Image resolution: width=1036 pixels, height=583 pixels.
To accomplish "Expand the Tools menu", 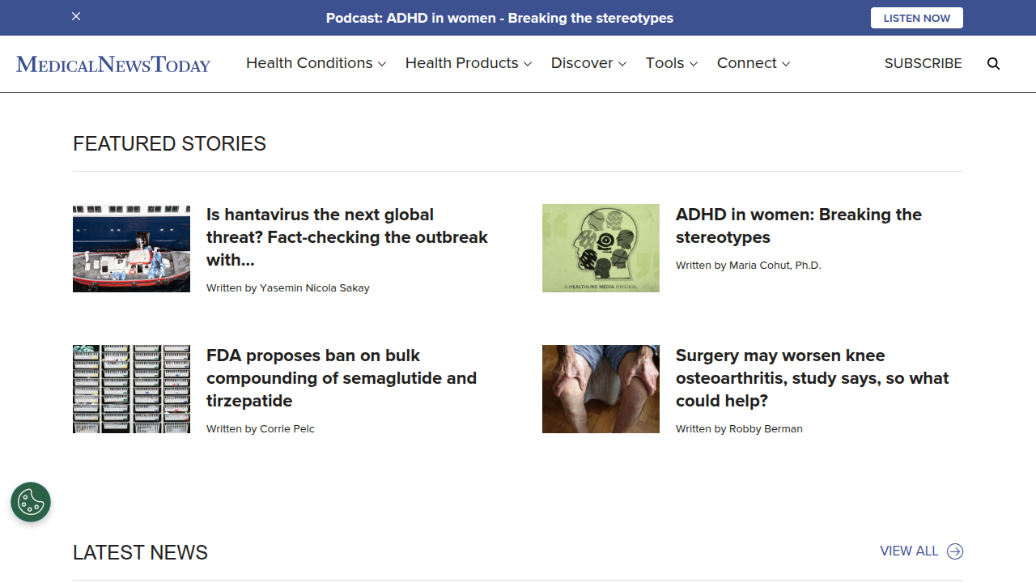I will tap(672, 63).
